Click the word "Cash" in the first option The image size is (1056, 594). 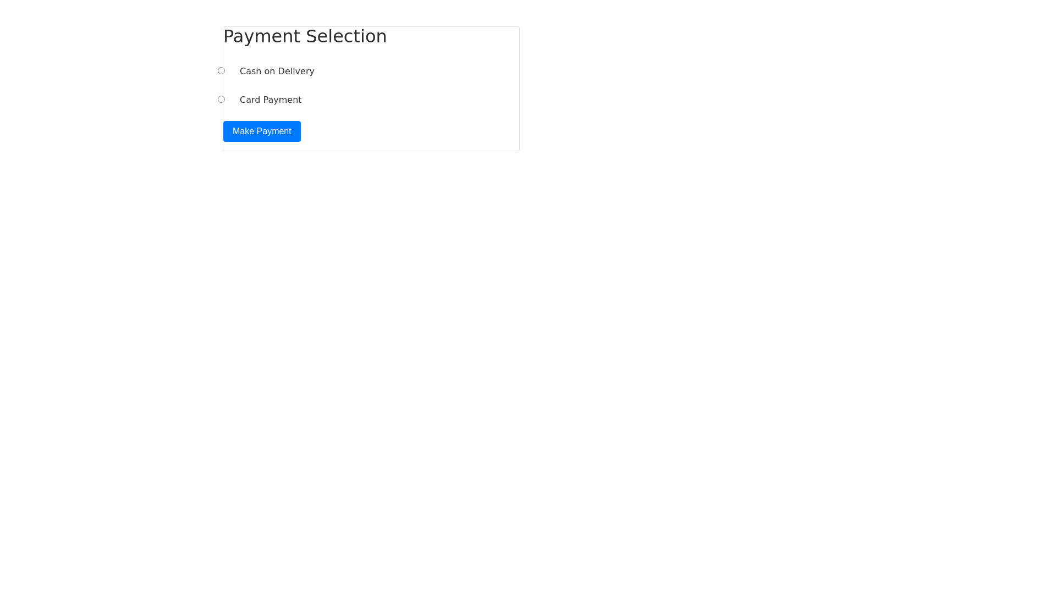click(x=250, y=71)
